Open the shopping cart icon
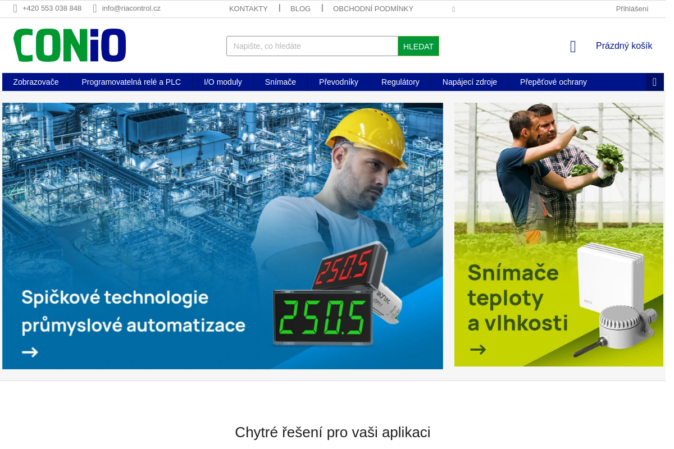 pyautogui.click(x=572, y=46)
